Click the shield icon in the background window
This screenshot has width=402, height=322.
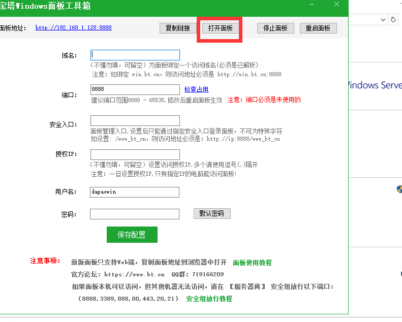tap(399, 189)
